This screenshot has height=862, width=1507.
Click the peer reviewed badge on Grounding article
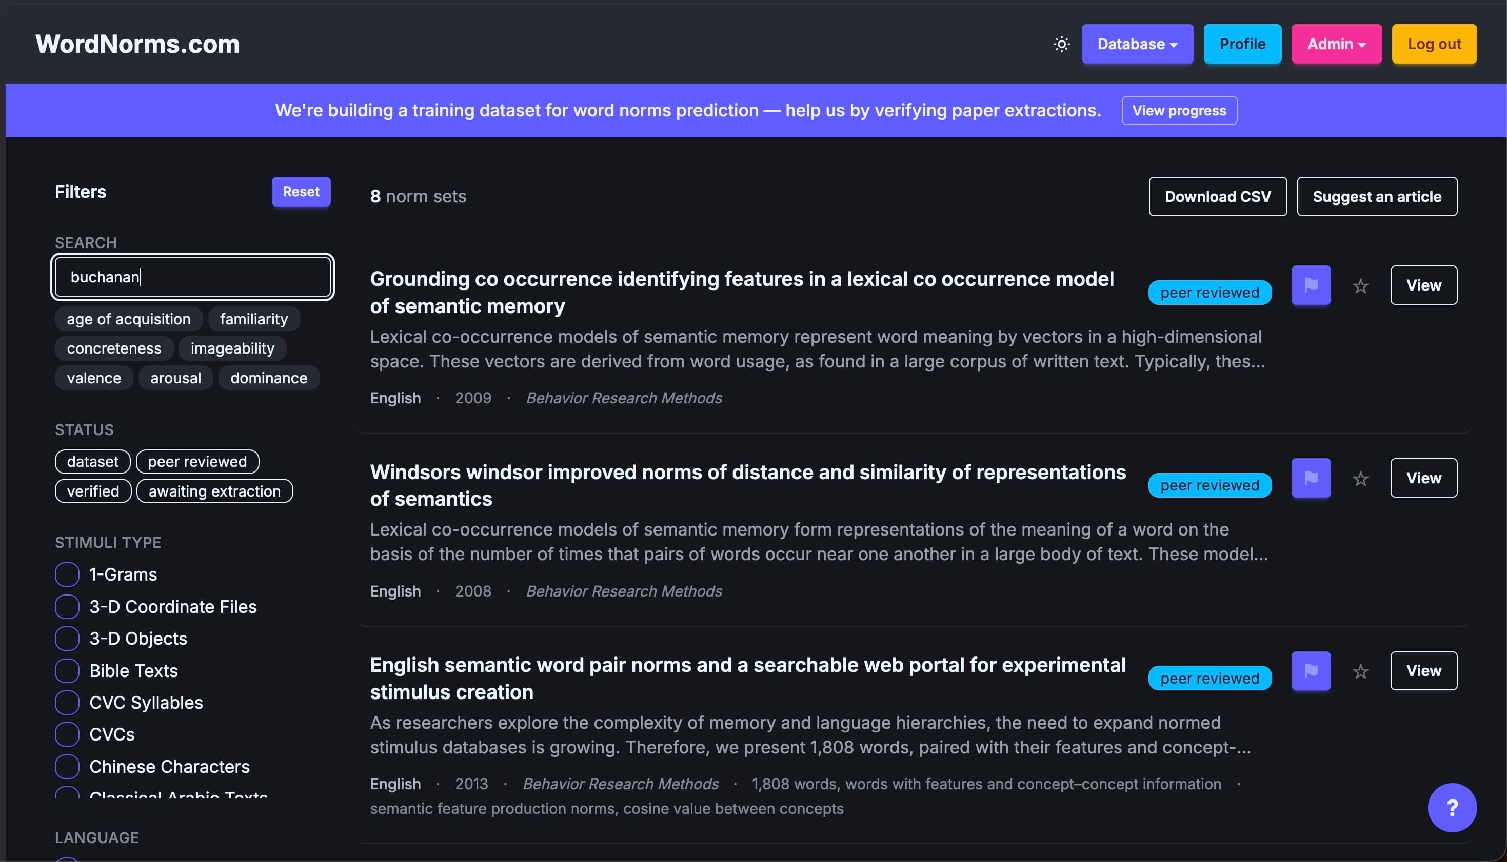[1209, 293]
